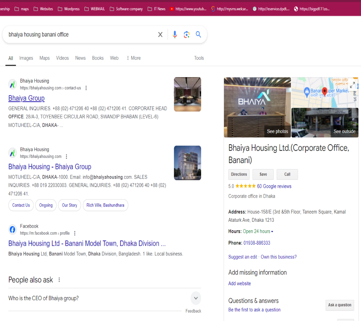361x321 pixels.
Task: Open Bhaiya Housing Ltd Facebook result
Action: 87,244
